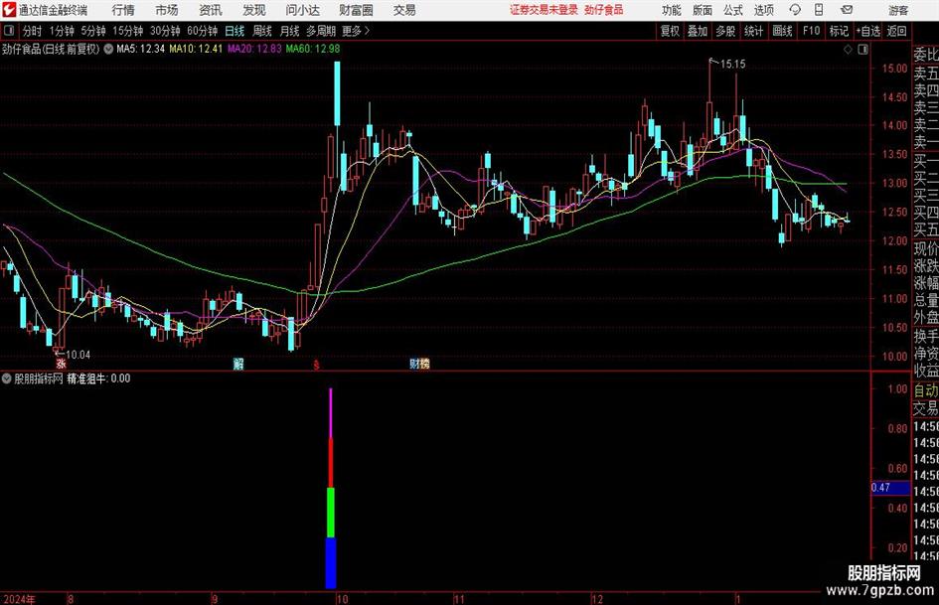
Task: Click the 多股 multi-stock button
Action: [725, 31]
